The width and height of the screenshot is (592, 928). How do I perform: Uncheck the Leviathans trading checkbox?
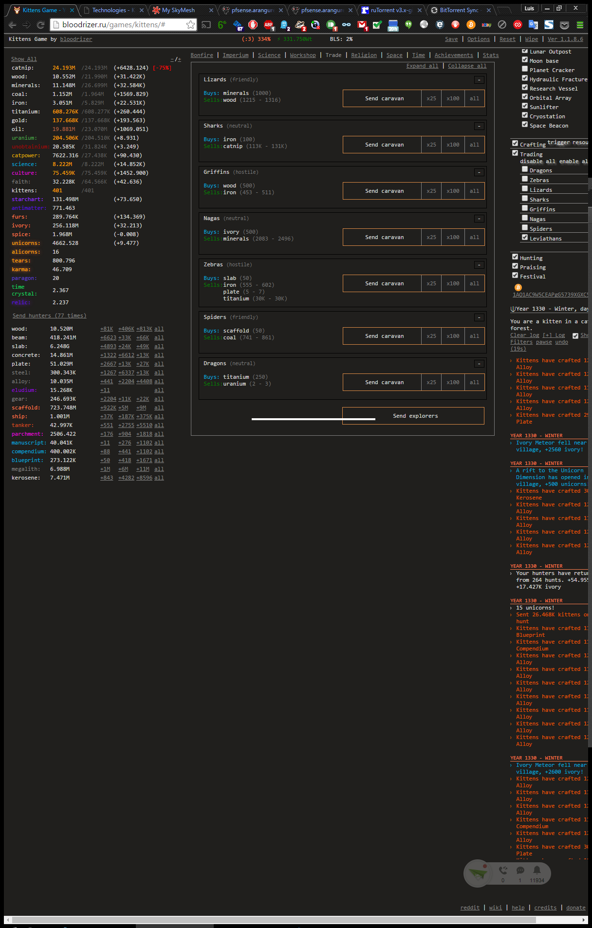coord(525,238)
